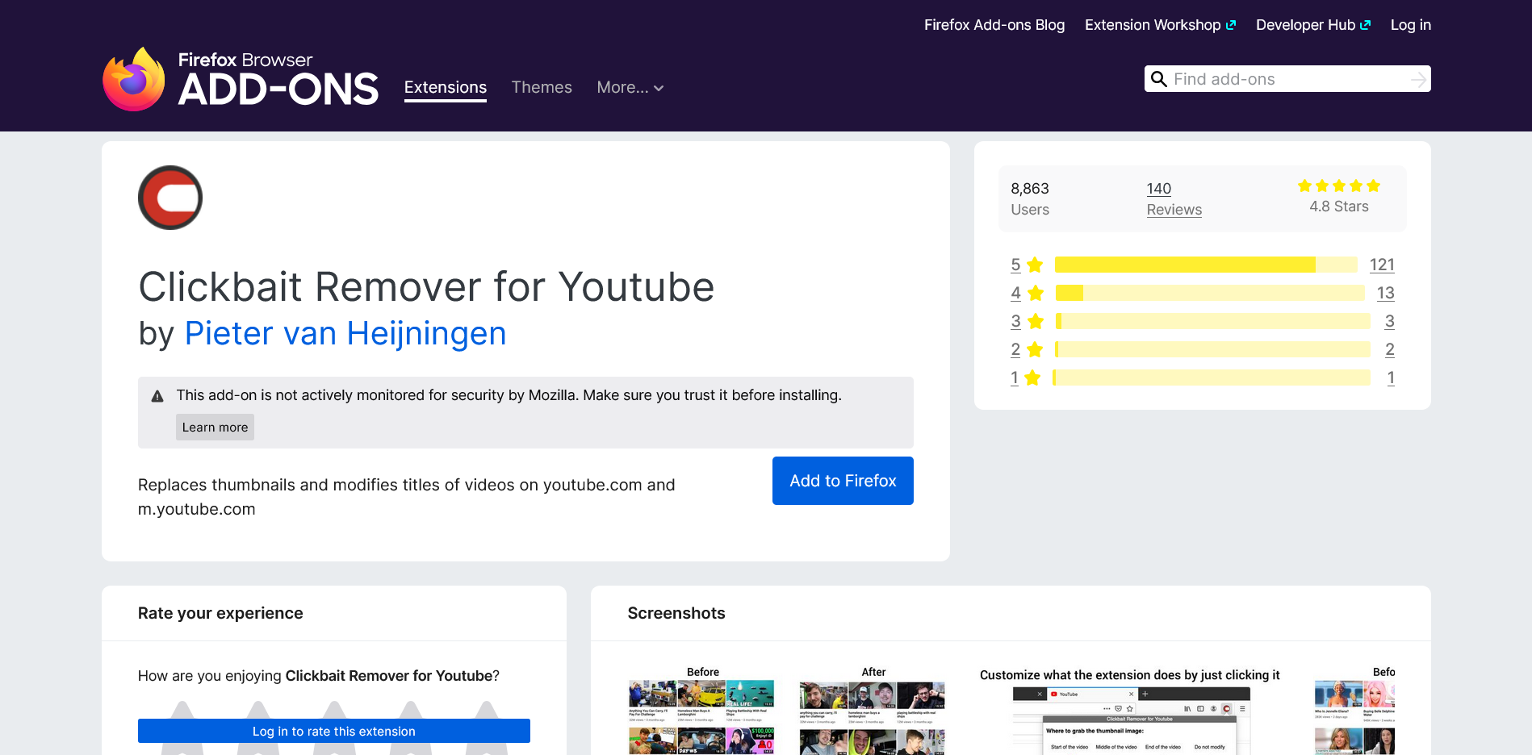Click the Clickbait Remover extension icon
This screenshot has height=755, width=1532.
pos(170,198)
